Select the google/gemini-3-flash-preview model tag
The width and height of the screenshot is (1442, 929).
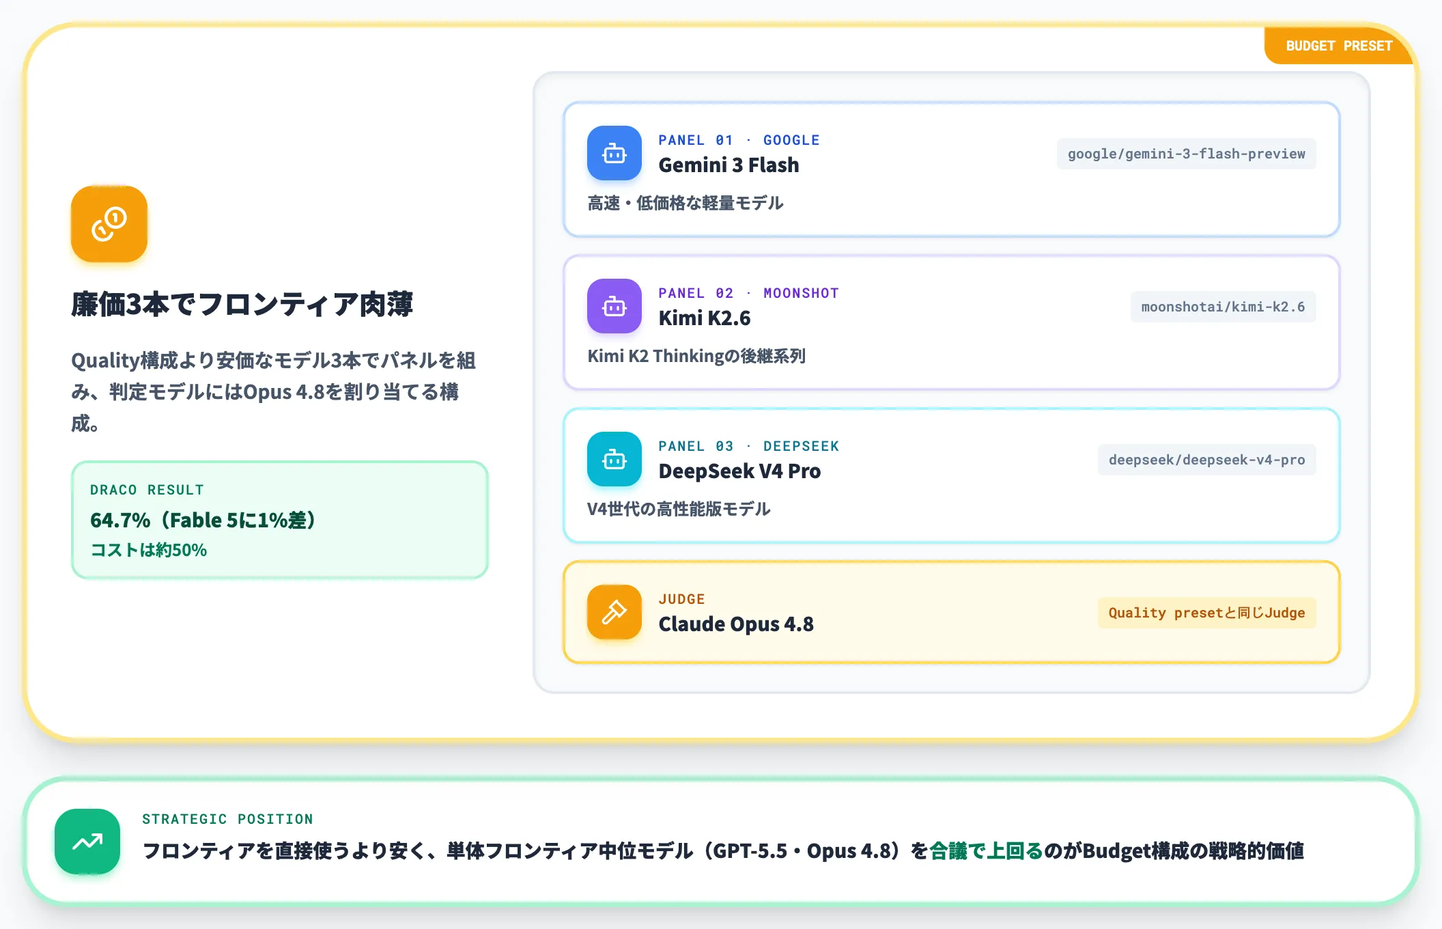[1187, 154]
